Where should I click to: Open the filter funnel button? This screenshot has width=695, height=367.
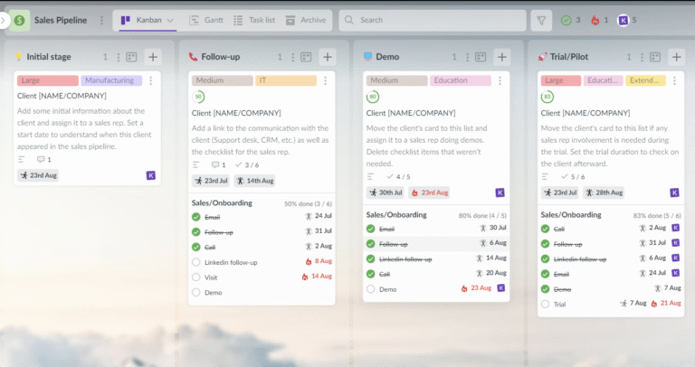tap(541, 21)
